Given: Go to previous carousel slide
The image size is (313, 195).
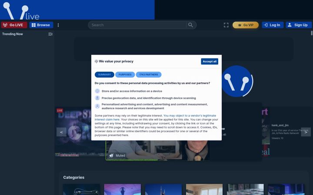Looking at the screenshot, I should tap(61, 132).
